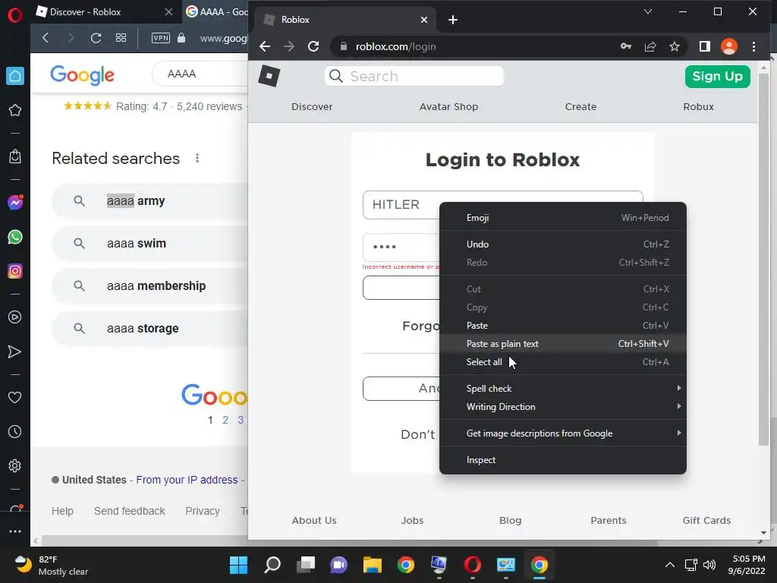
Task: Click Opera reload page icon
Action: pyautogui.click(x=96, y=38)
